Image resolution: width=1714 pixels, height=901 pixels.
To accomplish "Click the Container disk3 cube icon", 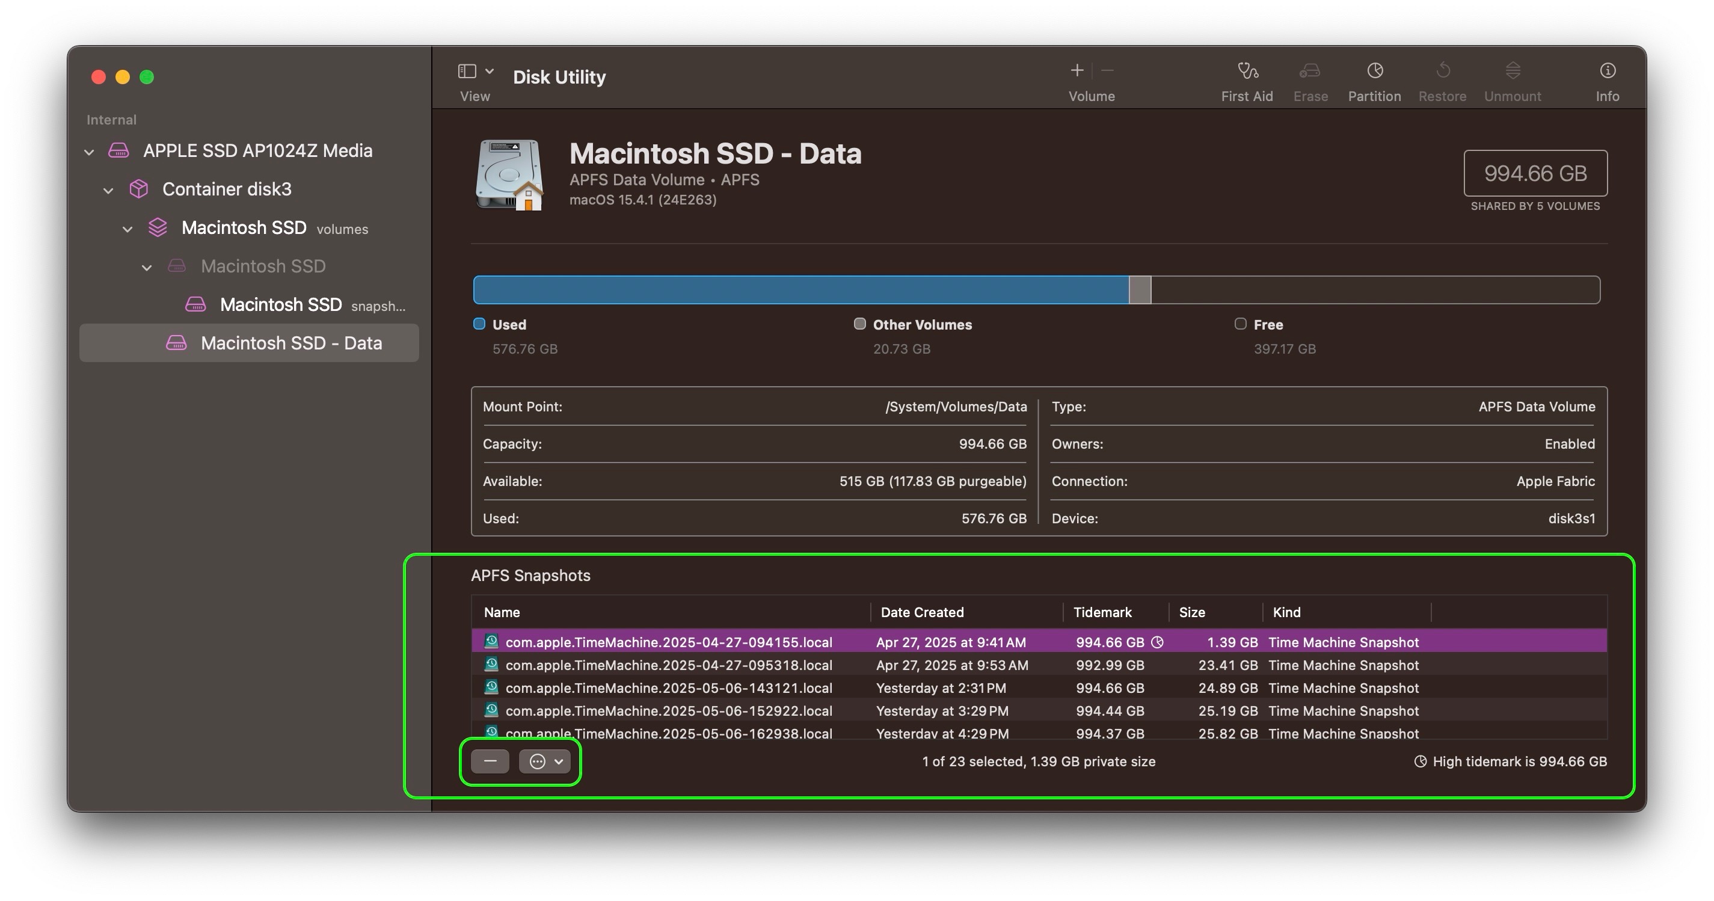I will click(138, 189).
